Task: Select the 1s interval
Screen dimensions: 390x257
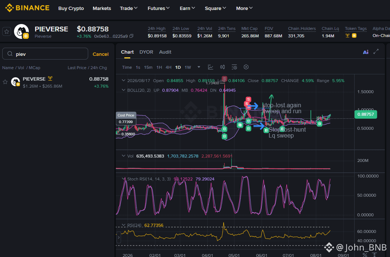Action: (x=138, y=67)
